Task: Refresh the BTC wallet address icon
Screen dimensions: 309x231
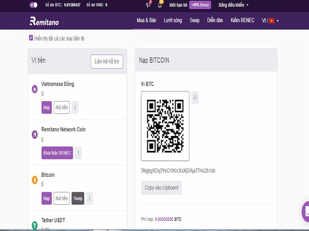Action: tap(195, 98)
